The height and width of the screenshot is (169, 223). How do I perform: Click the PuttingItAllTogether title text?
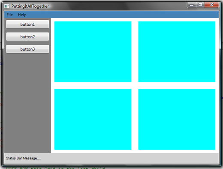pyautogui.click(x=30, y=6)
